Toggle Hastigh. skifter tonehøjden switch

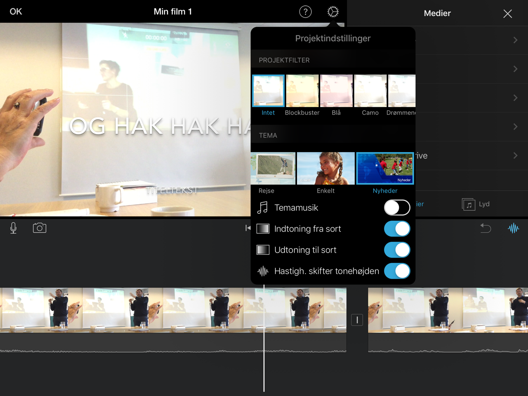(x=397, y=271)
